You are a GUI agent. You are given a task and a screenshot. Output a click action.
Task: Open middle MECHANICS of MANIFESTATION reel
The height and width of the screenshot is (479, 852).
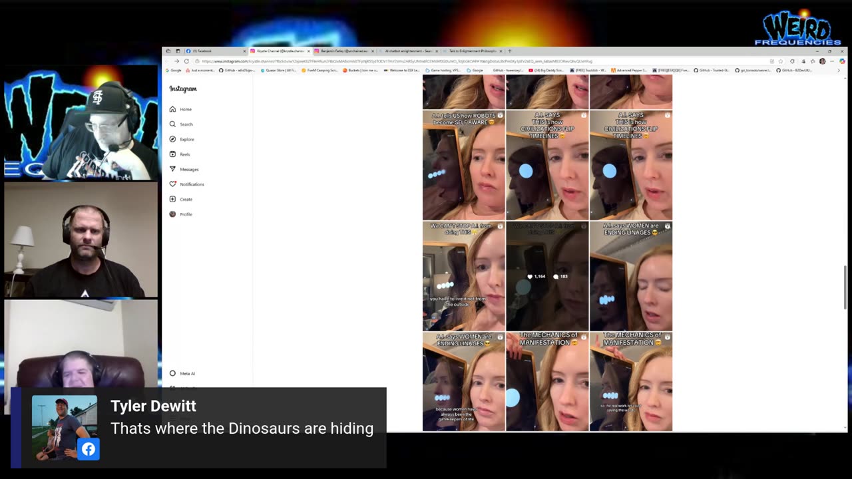547,382
